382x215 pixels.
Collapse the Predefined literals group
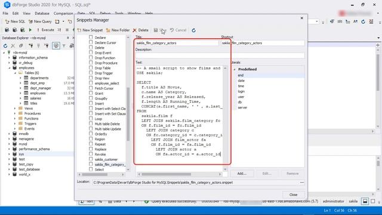pyautogui.click(x=235, y=69)
